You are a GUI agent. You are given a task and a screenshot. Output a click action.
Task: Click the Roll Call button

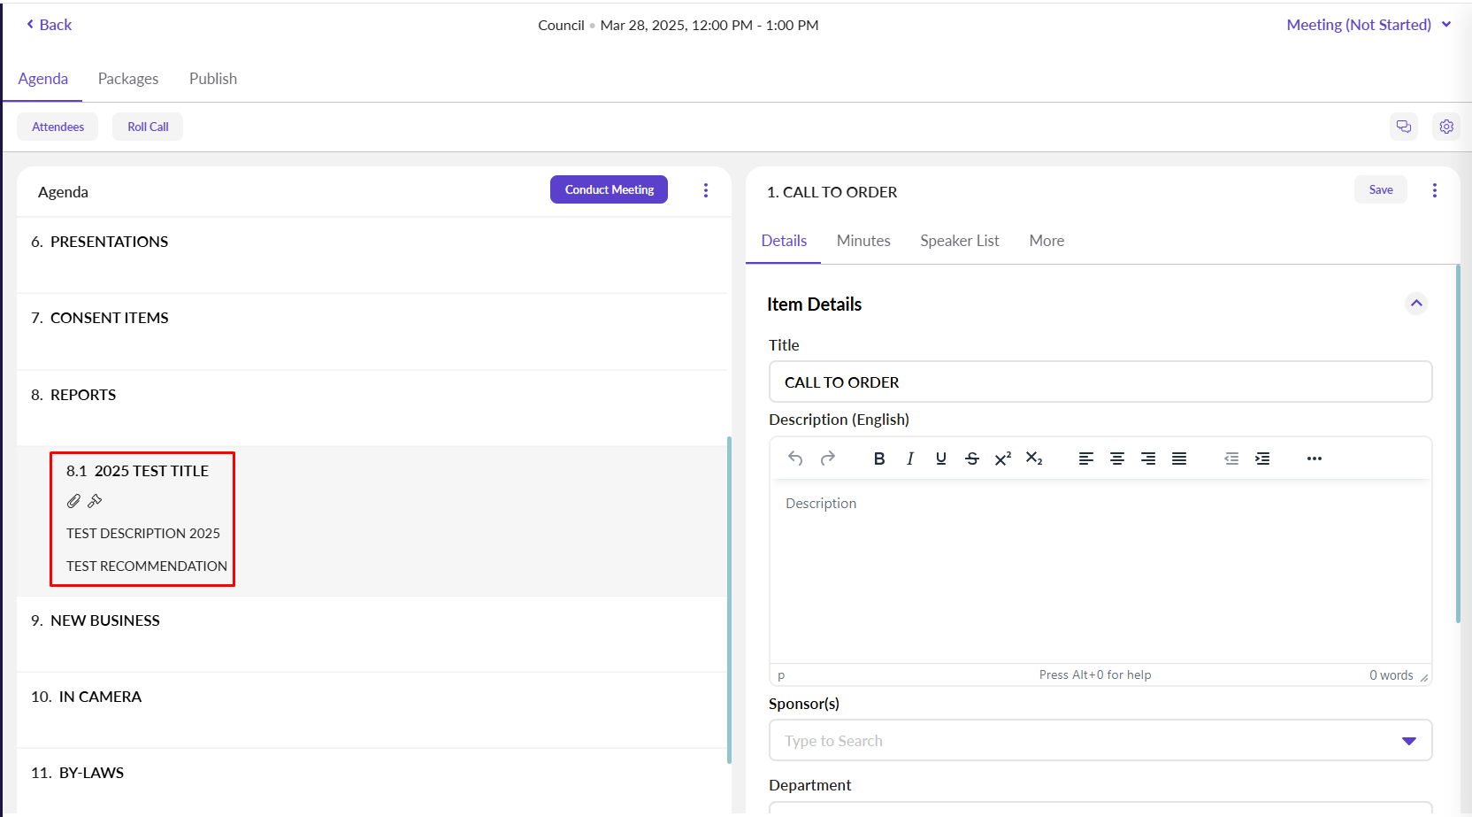point(148,127)
